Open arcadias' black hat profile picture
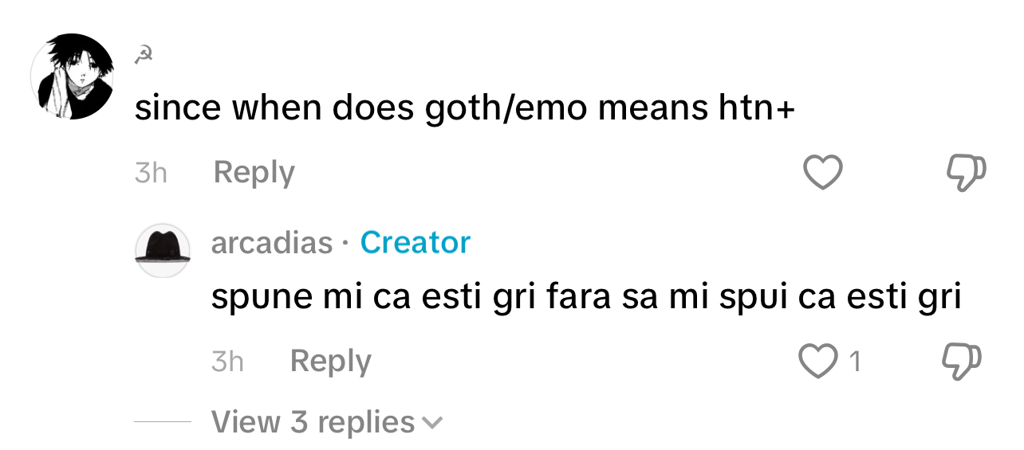This screenshot has height=450, width=1024. (163, 250)
